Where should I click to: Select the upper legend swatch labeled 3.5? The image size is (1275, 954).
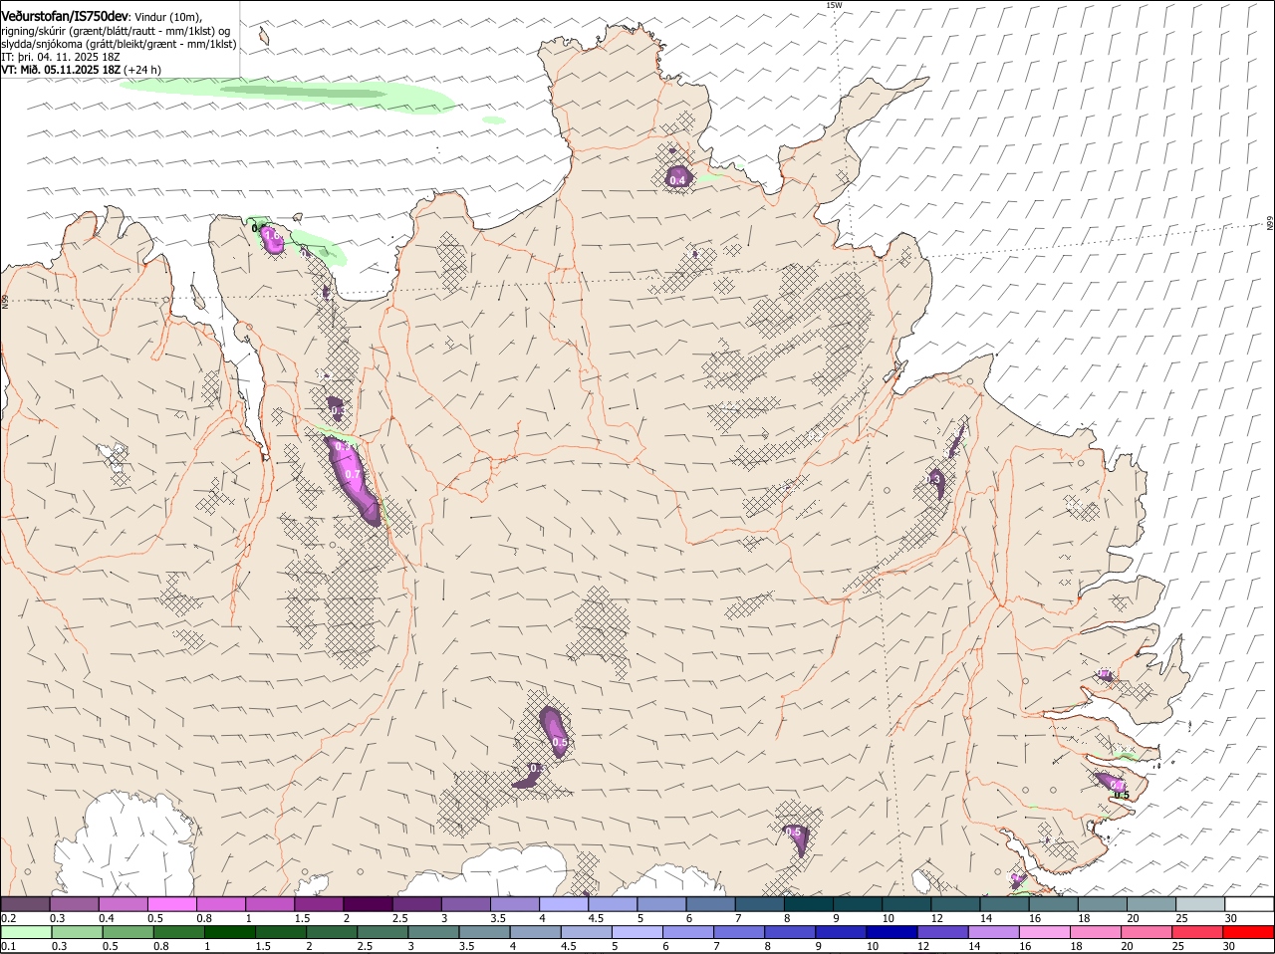(515, 903)
